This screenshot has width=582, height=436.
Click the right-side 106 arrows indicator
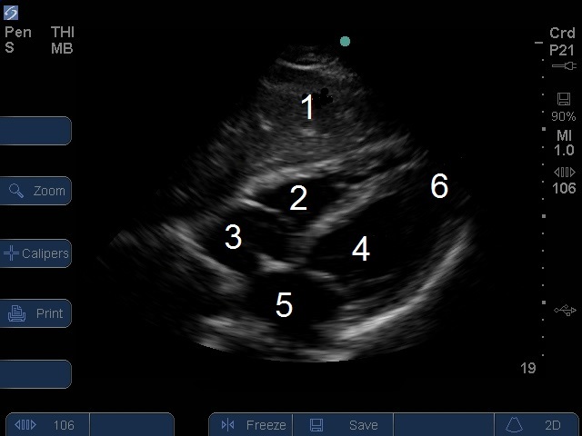(564, 180)
